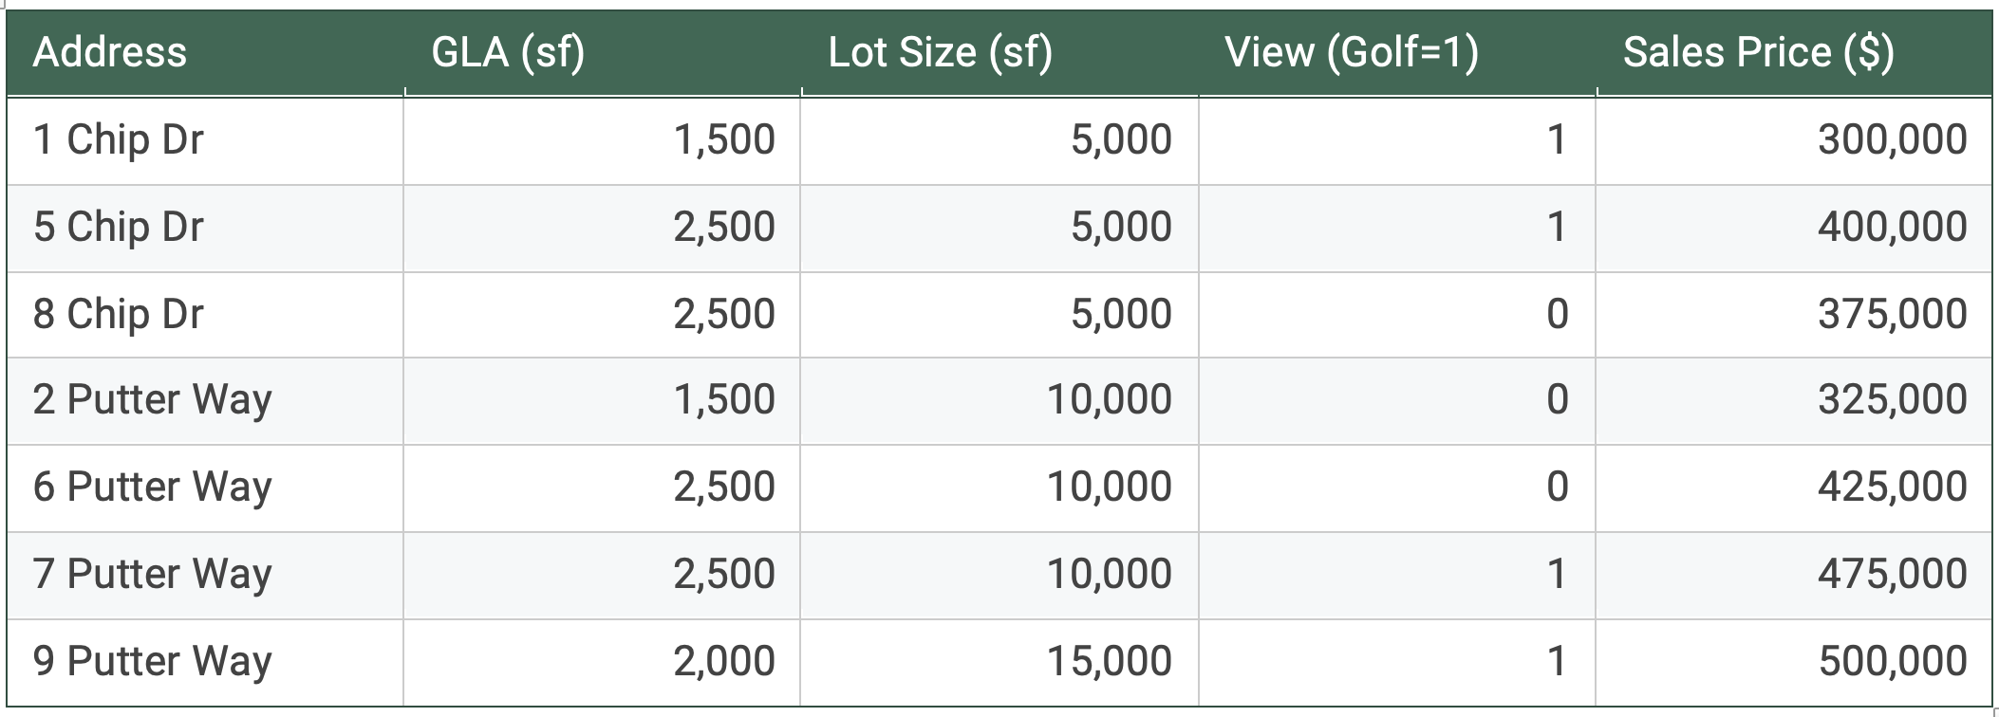This screenshot has height=717, width=1999.
Task: Select the 325,000 sales price cell
Action: tap(1892, 400)
